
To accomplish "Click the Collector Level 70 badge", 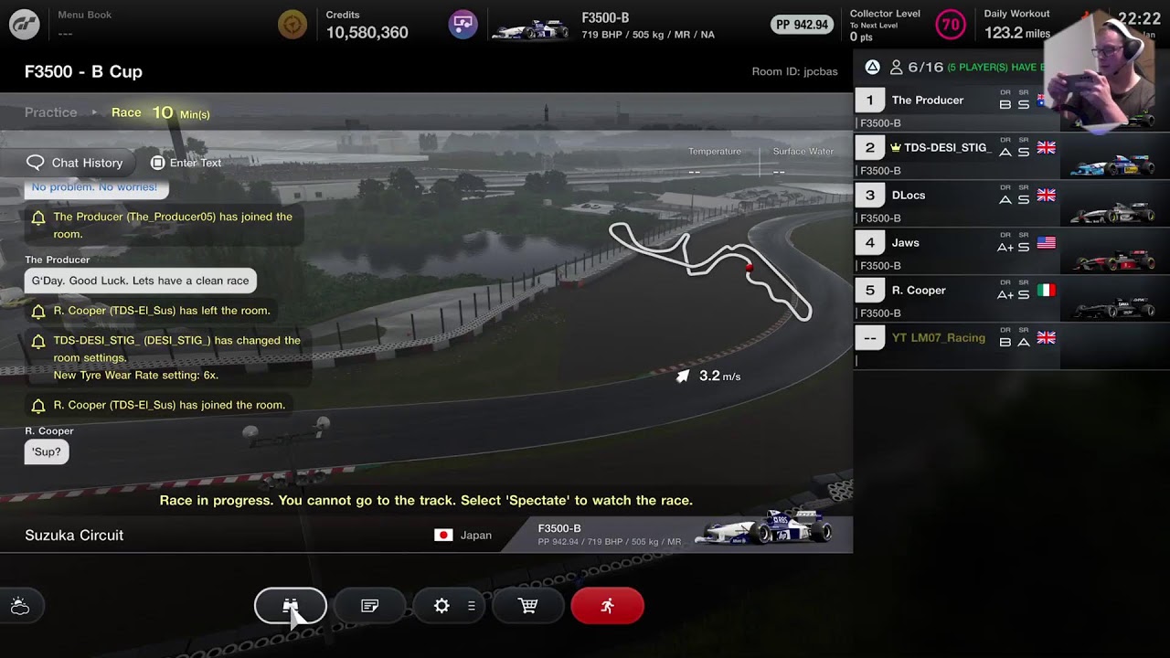I will click(951, 25).
